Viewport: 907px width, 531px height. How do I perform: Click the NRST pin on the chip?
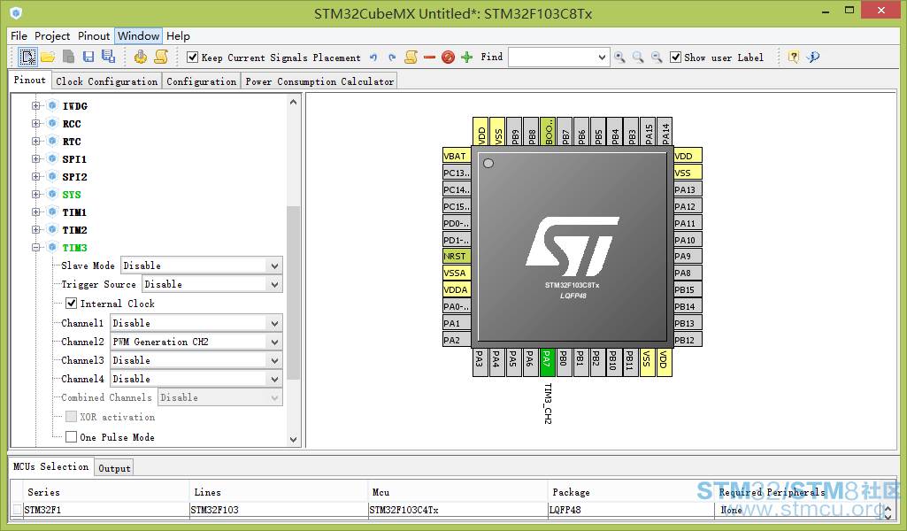tap(457, 257)
